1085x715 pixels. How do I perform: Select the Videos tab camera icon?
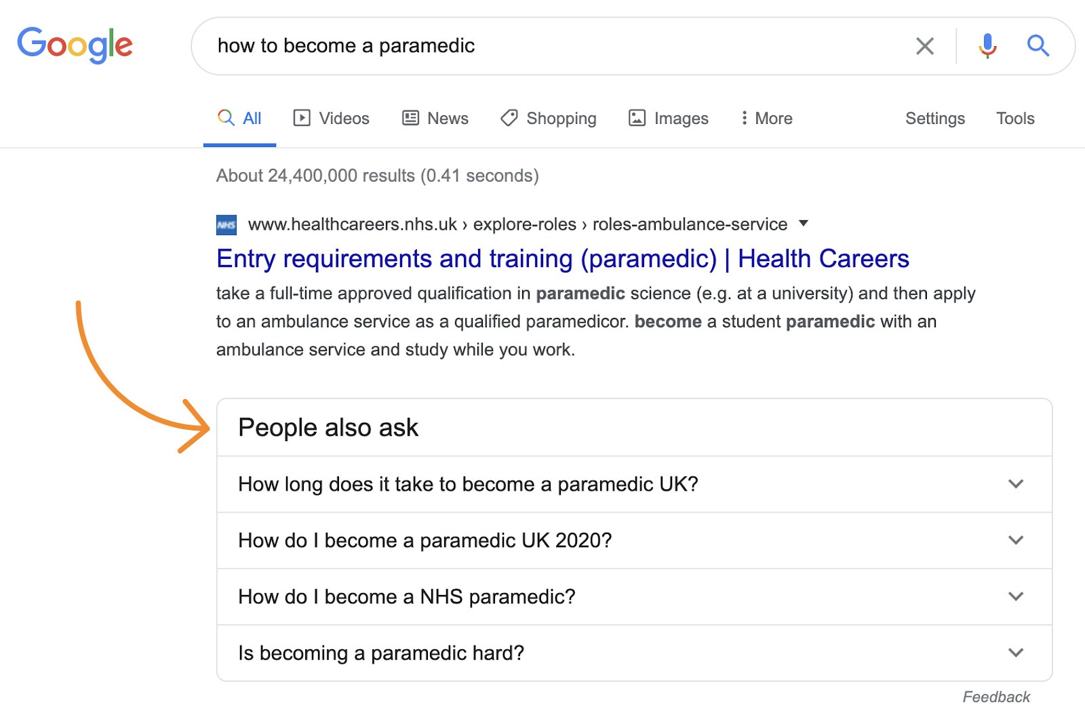(303, 118)
